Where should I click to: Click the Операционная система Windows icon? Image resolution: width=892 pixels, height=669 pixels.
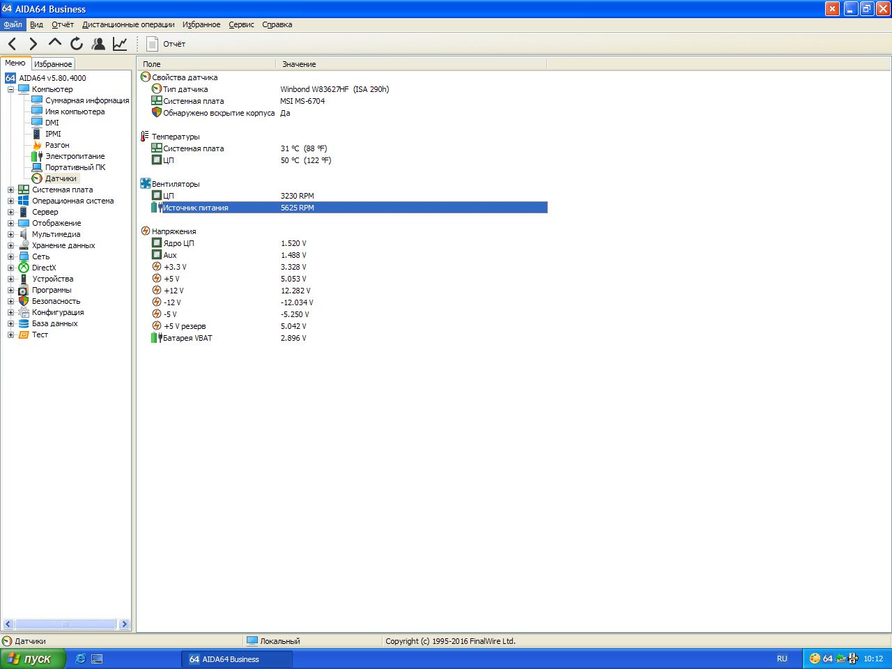pyautogui.click(x=24, y=201)
